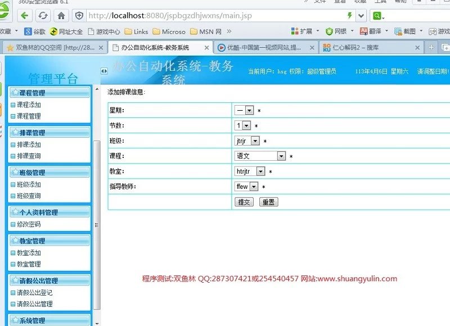Click the 截图 screenshot toolbar icon

pyautogui.click(x=405, y=31)
